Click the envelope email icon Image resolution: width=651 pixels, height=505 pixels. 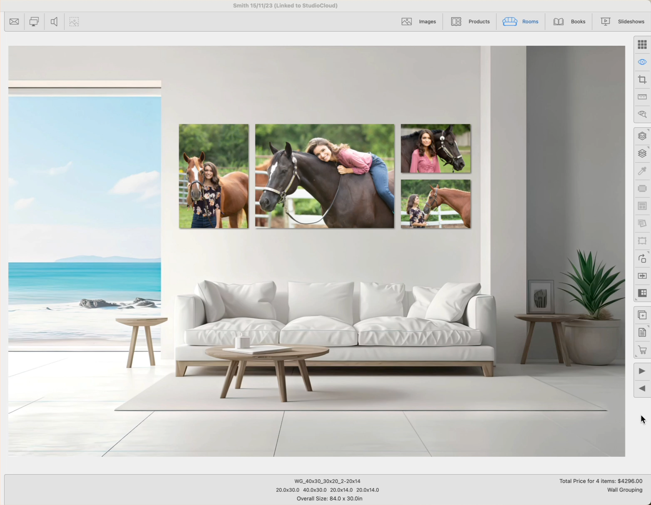[14, 22]
